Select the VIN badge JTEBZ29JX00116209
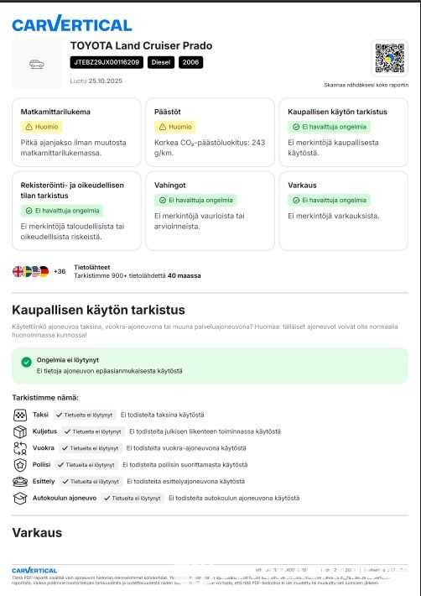 (107, 62)
